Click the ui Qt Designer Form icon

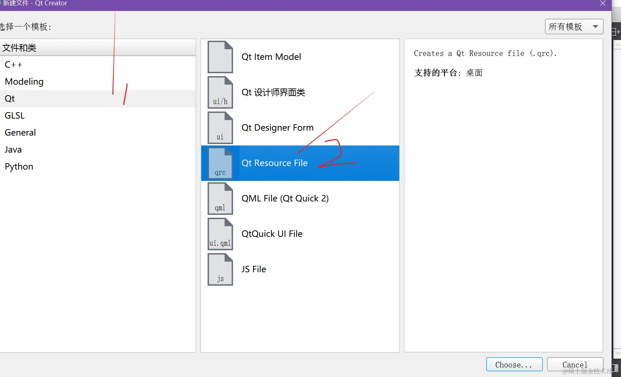[220, 128]
